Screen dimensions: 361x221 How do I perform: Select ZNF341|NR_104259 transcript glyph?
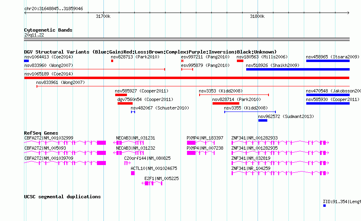[x=280, y=173]
